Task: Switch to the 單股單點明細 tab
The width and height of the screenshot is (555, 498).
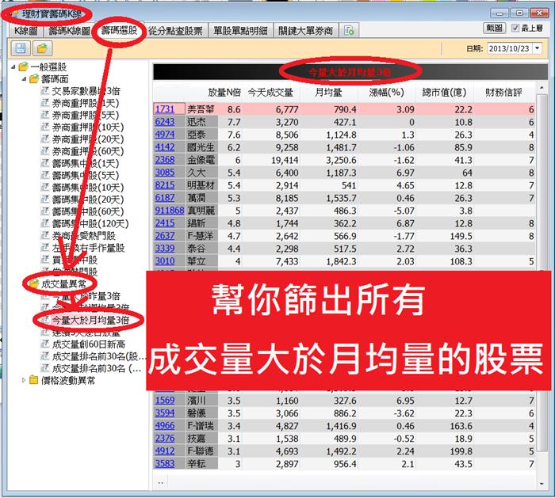Action: click(240, 31)
